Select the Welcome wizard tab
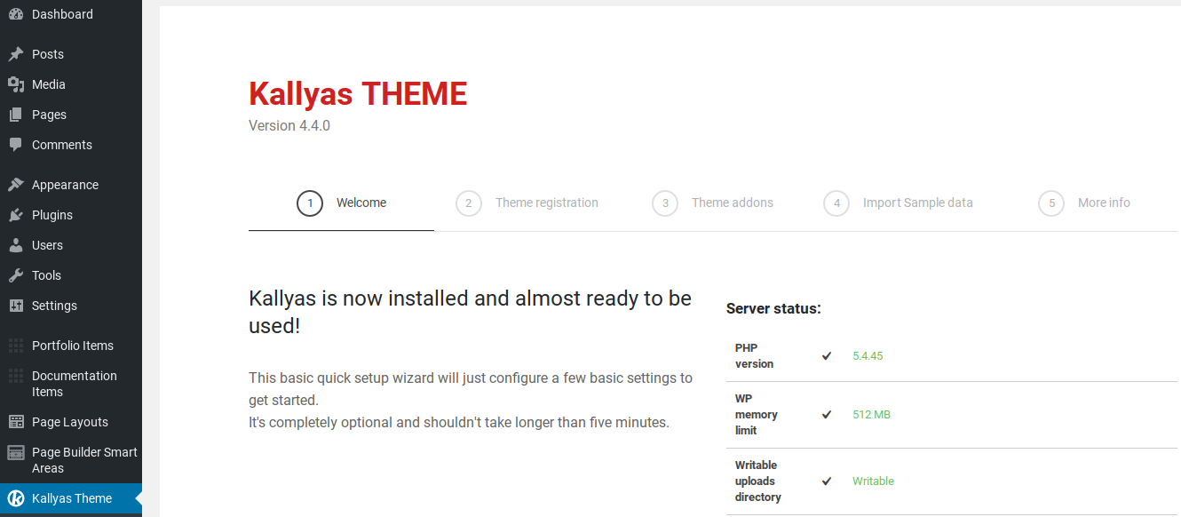Viewport: 1181px width, 517px height. (x=341, y=203)
